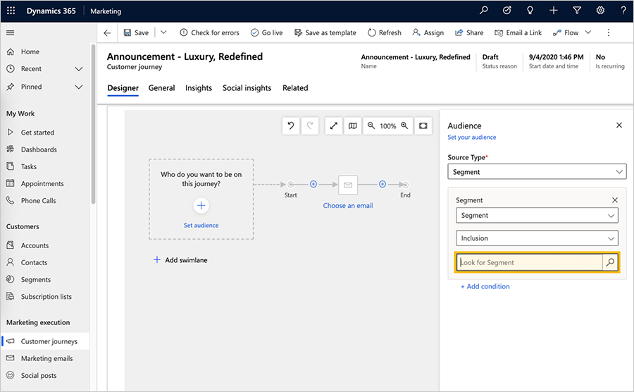Open the app launcher waffle icon
This screenshot has width=634, height=392.
point(11,11)
